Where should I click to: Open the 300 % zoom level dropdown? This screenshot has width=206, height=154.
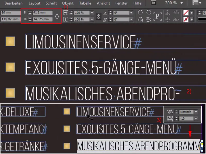pos(182,3)
